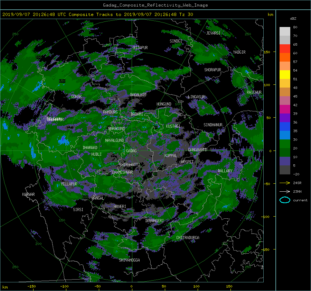Click the SIRSI city label
This screenshot has height=291, width=311.
78,210
